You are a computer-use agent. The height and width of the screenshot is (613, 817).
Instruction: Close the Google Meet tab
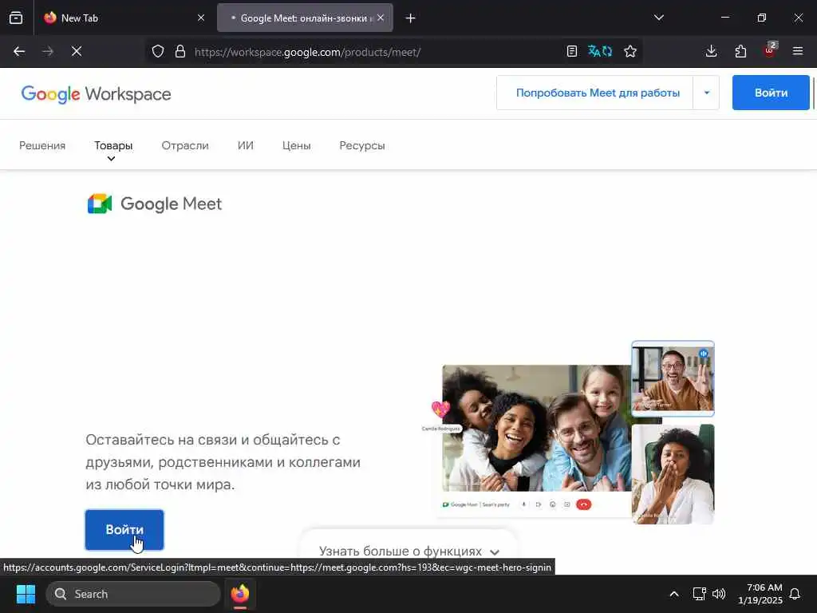[381, 18]
